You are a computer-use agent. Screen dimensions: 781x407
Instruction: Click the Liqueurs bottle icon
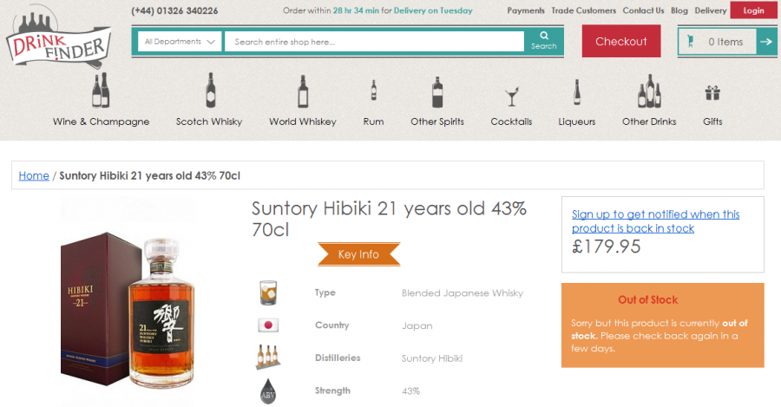pyautogui.click(x=576, y=91)
